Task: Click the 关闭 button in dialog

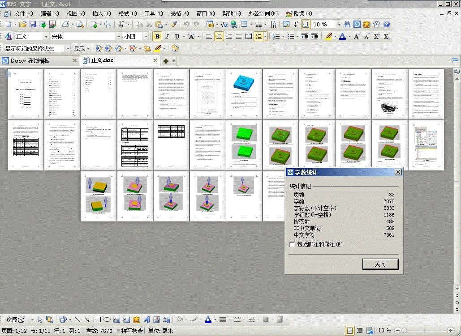Action: pos(380,264)
